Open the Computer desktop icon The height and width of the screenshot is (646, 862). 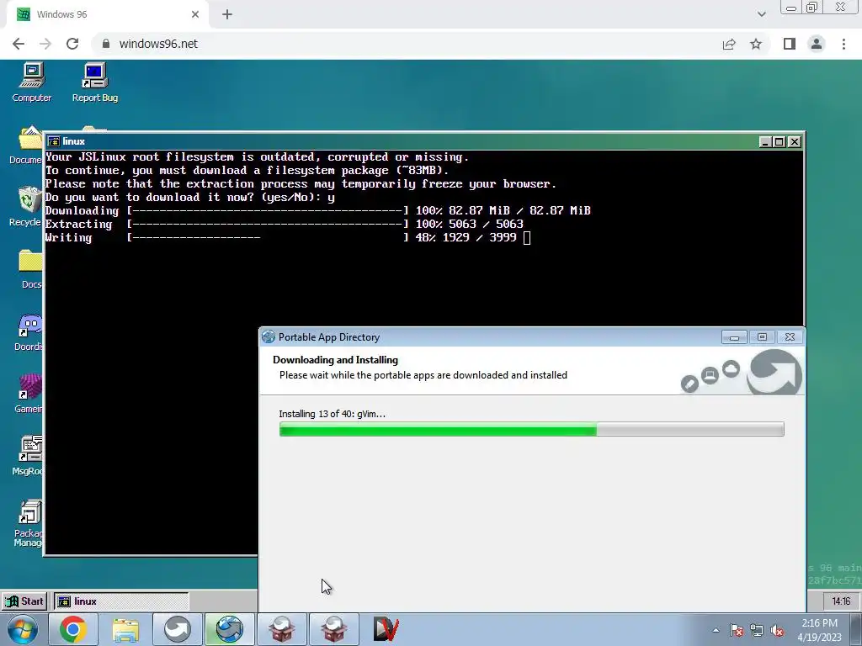point(31,82)
